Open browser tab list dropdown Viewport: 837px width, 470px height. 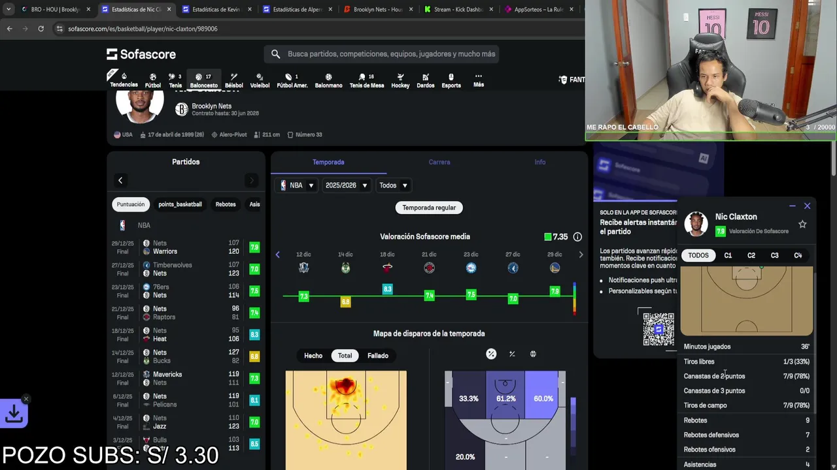coord(8,9)
